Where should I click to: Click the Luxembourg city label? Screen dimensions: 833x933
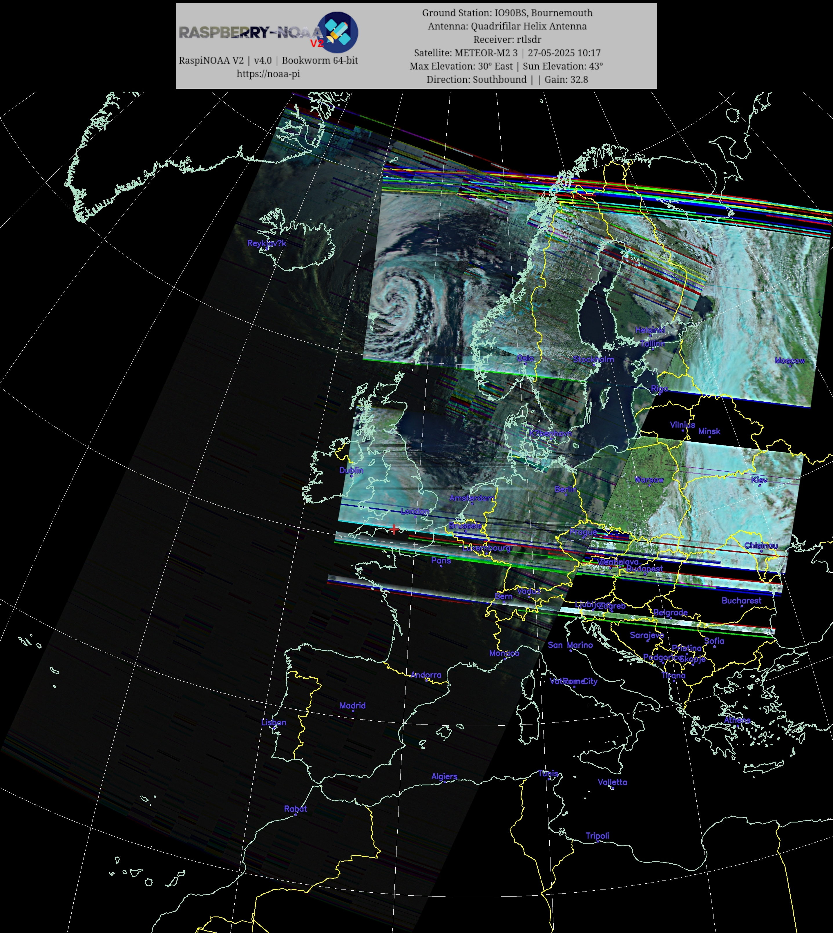[x=486, y=548]
